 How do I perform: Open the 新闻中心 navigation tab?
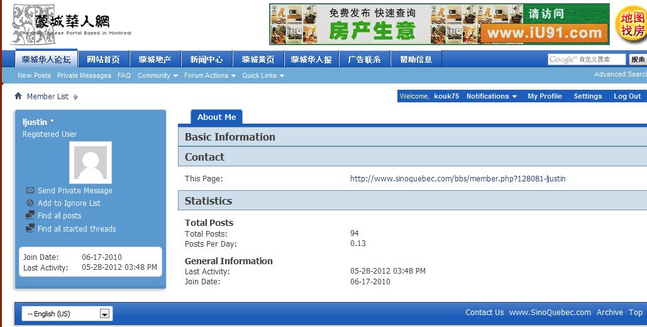pos(206,60)
